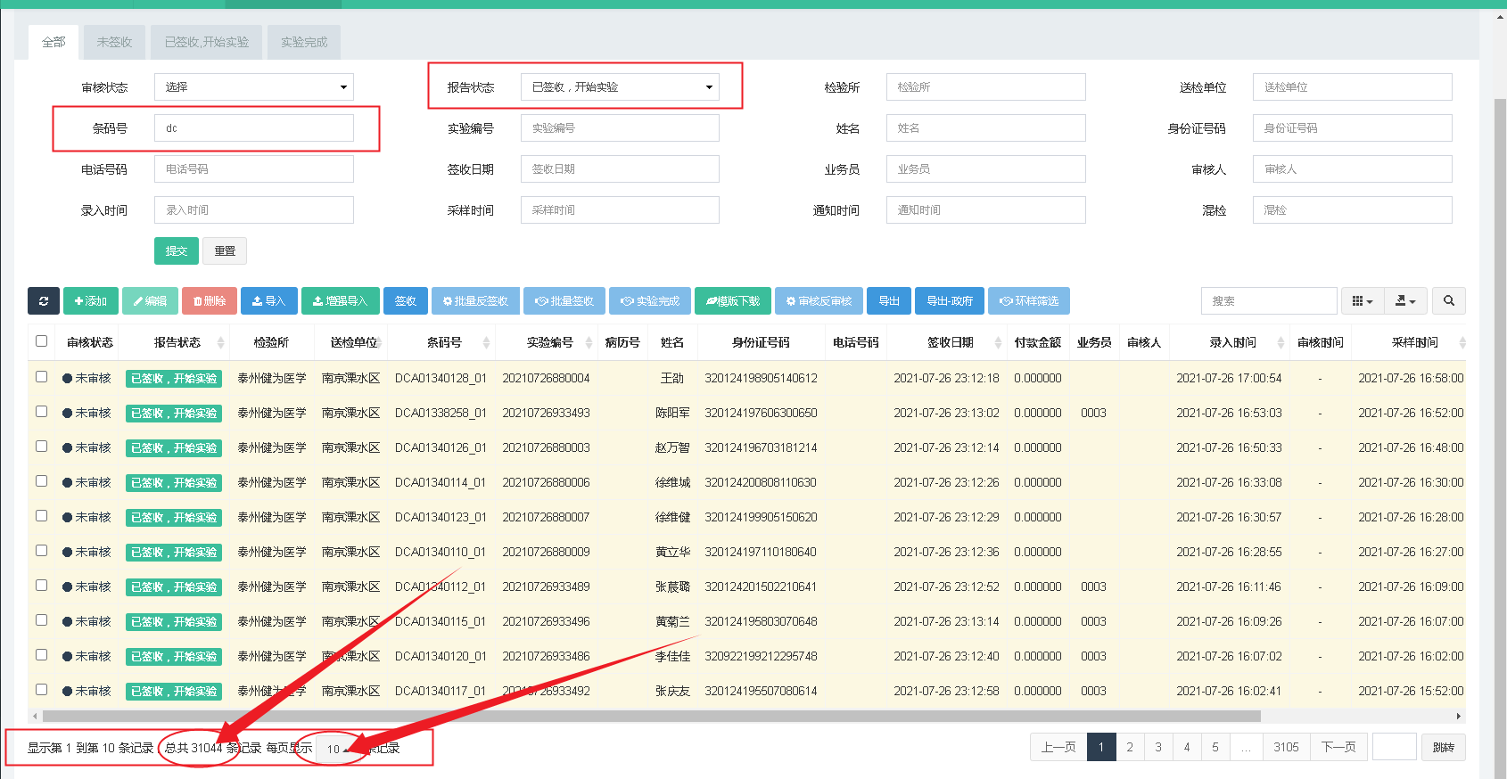
Task: Click the 上一页 previous page button
Action: pyautogui.click(x=1058, y=747)
